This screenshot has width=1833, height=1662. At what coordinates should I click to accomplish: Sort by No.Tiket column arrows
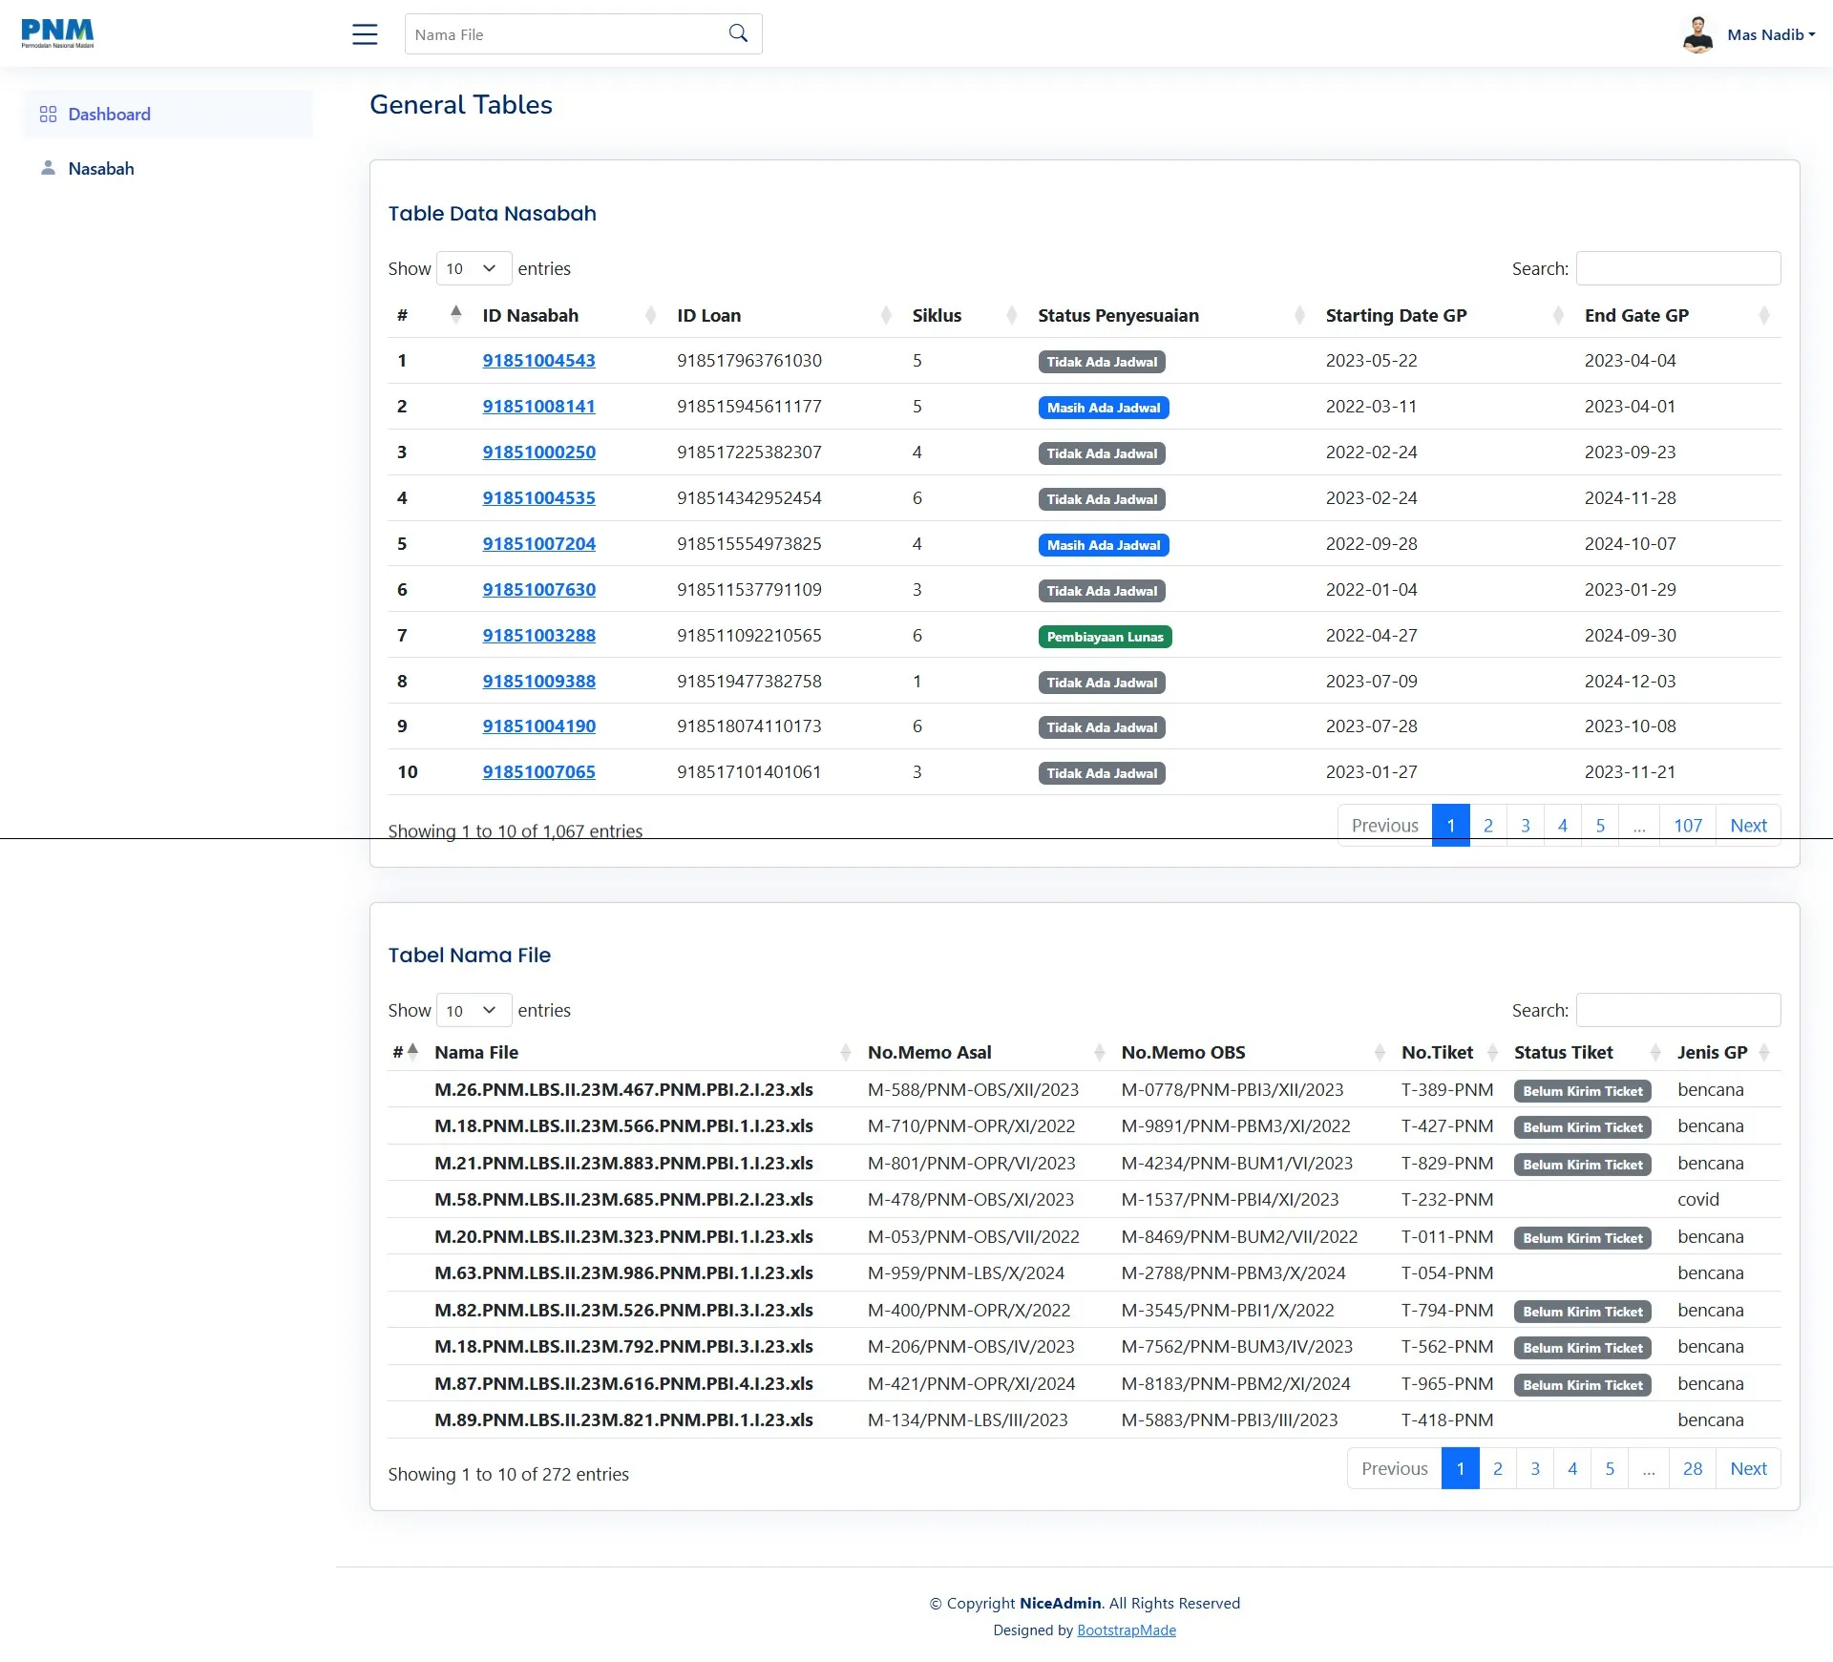tap(1493, 1052)
